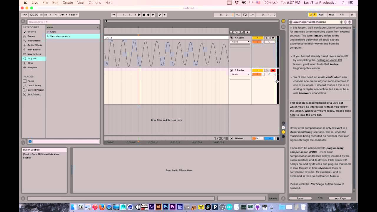Jump to Next Locator arrow
377x212 pixels.
coord(242,32)
